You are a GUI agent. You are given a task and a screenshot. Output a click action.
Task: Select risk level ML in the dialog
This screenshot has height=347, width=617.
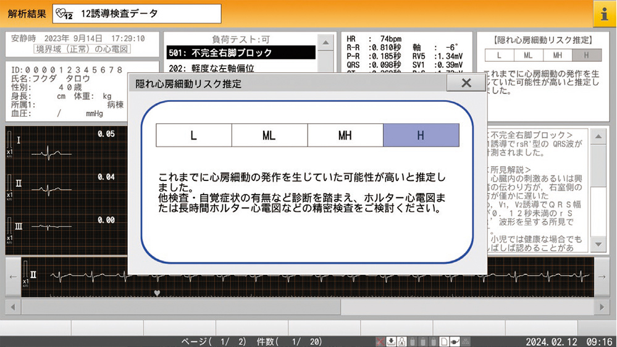(x=269, y=135)
